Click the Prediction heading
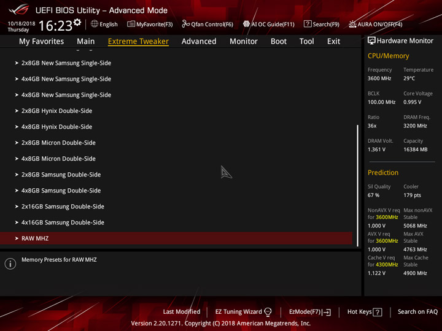The height and width of the screenshot is (331, 442). pyautogui.click(x=383, y=172)
